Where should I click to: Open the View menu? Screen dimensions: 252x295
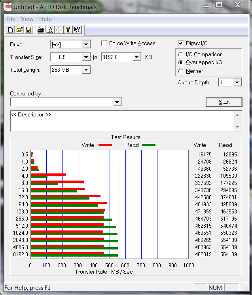(27, 19)
